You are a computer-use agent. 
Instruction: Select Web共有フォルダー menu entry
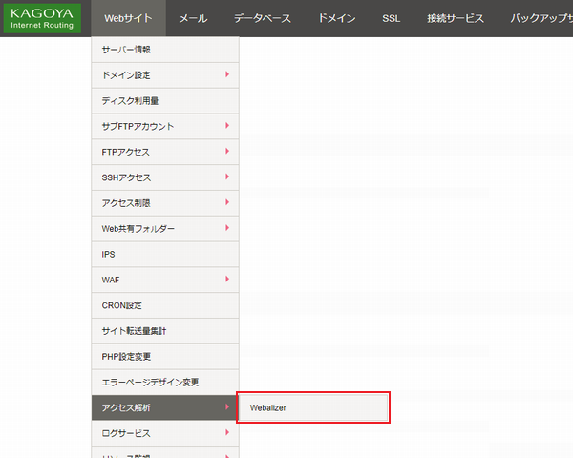(x=165, y=229)
